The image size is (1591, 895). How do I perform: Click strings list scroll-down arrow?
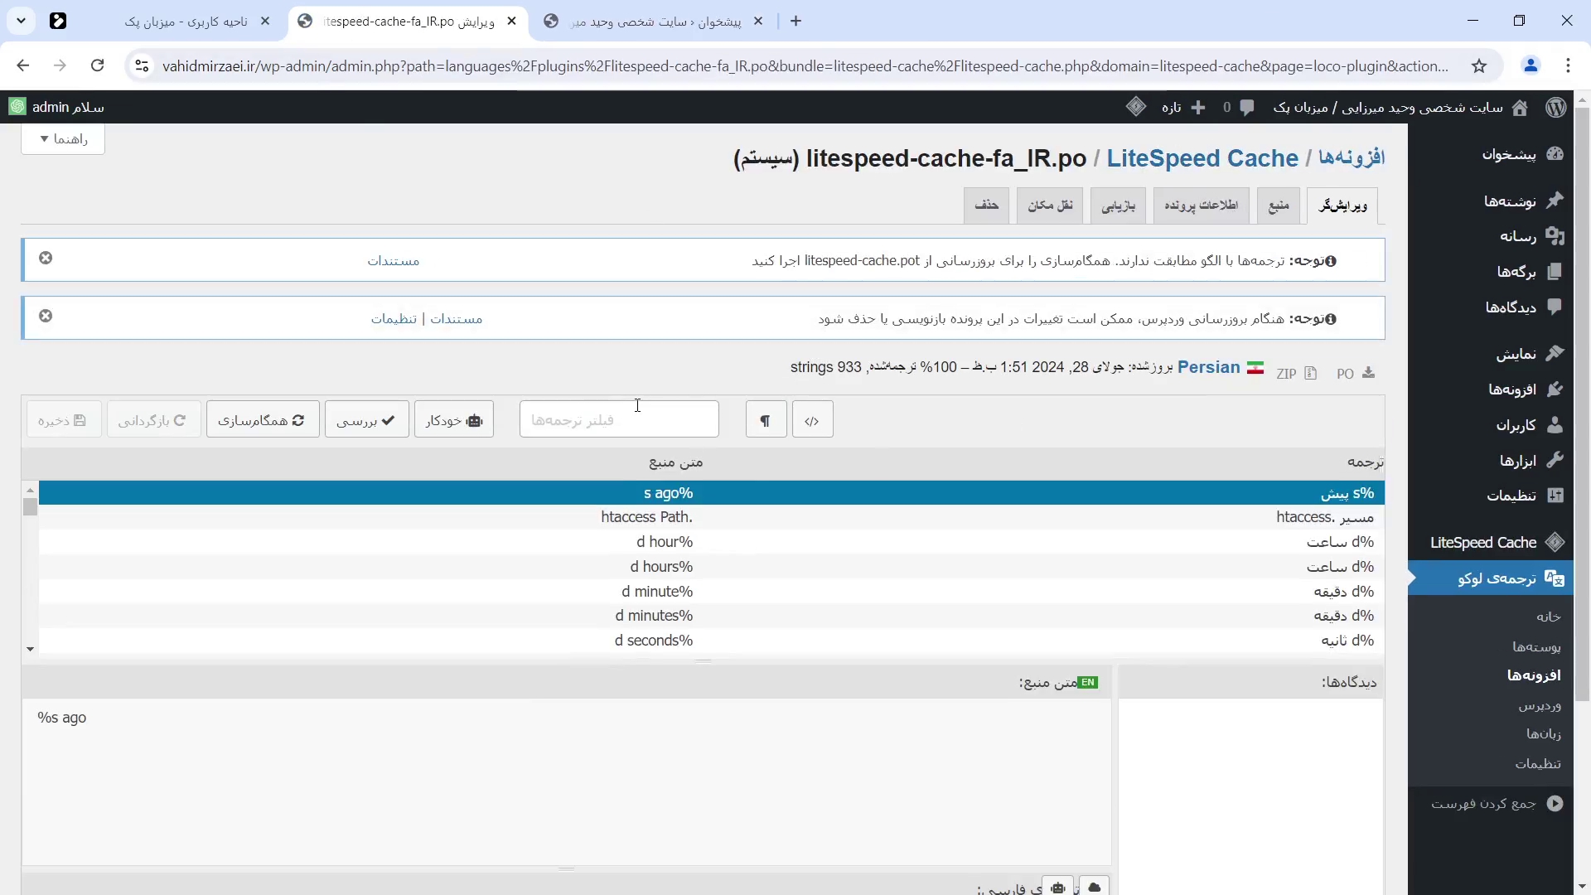coord(31,649)
